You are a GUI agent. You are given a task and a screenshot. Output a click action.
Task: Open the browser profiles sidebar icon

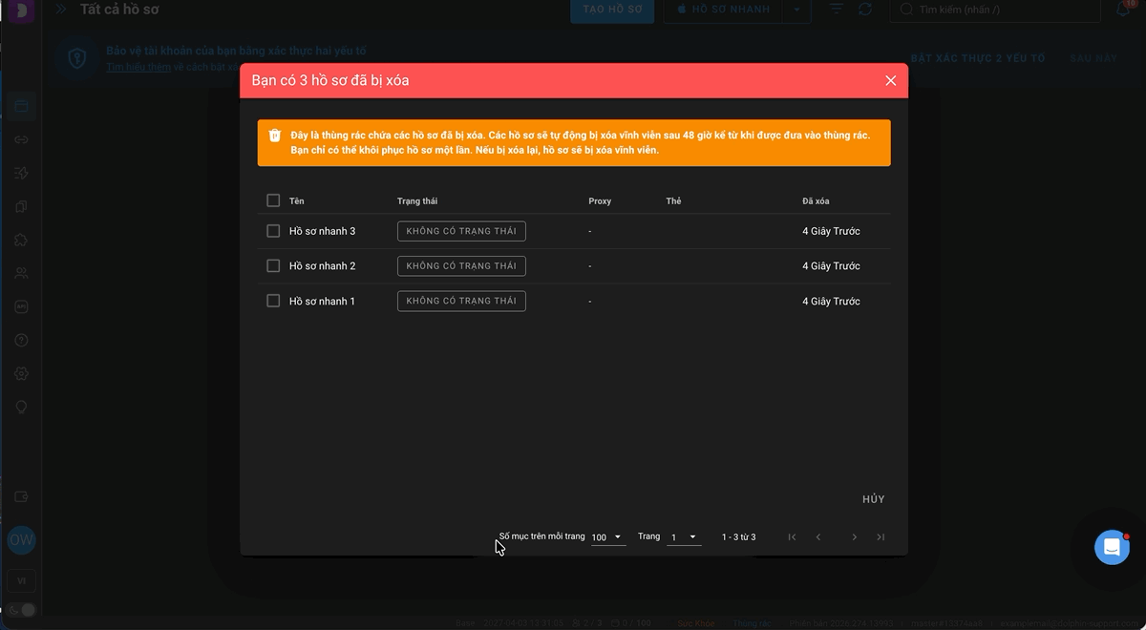(x=21, y=106)
